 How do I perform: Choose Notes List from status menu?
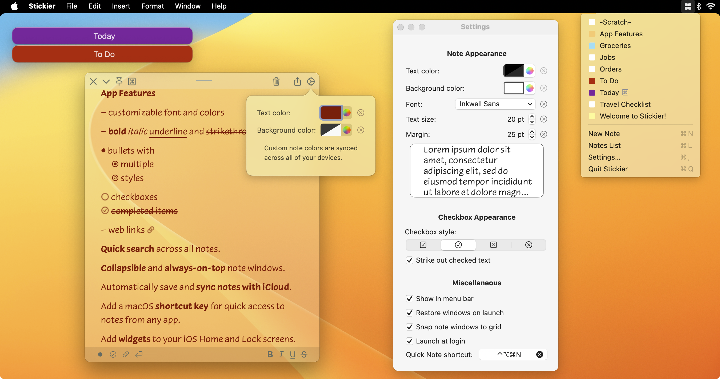coord(640,145)
